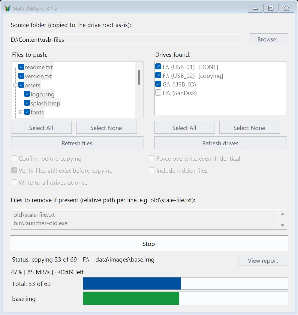Screen dimensions: 298x315
Task: Click the bin\launcher-old.exe line
Action: pos(41,223)
